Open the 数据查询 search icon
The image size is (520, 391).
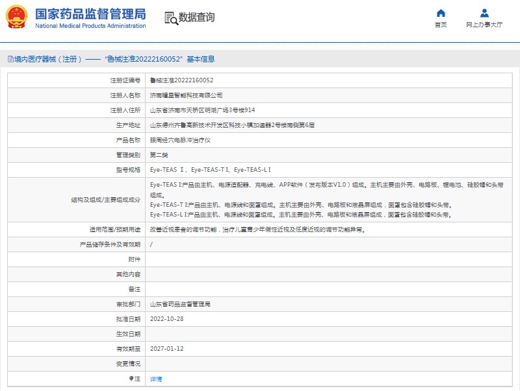coord(171,18)
